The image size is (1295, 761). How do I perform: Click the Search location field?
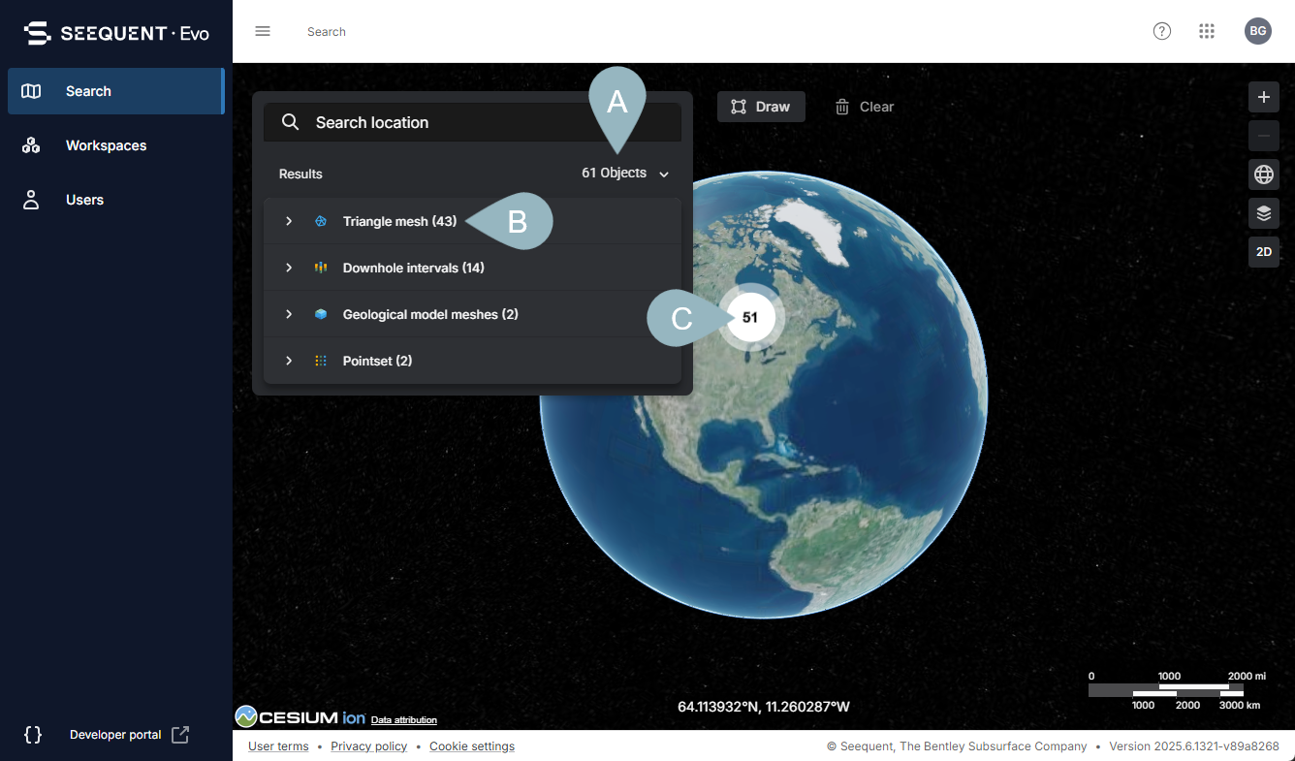click(472, 123)
